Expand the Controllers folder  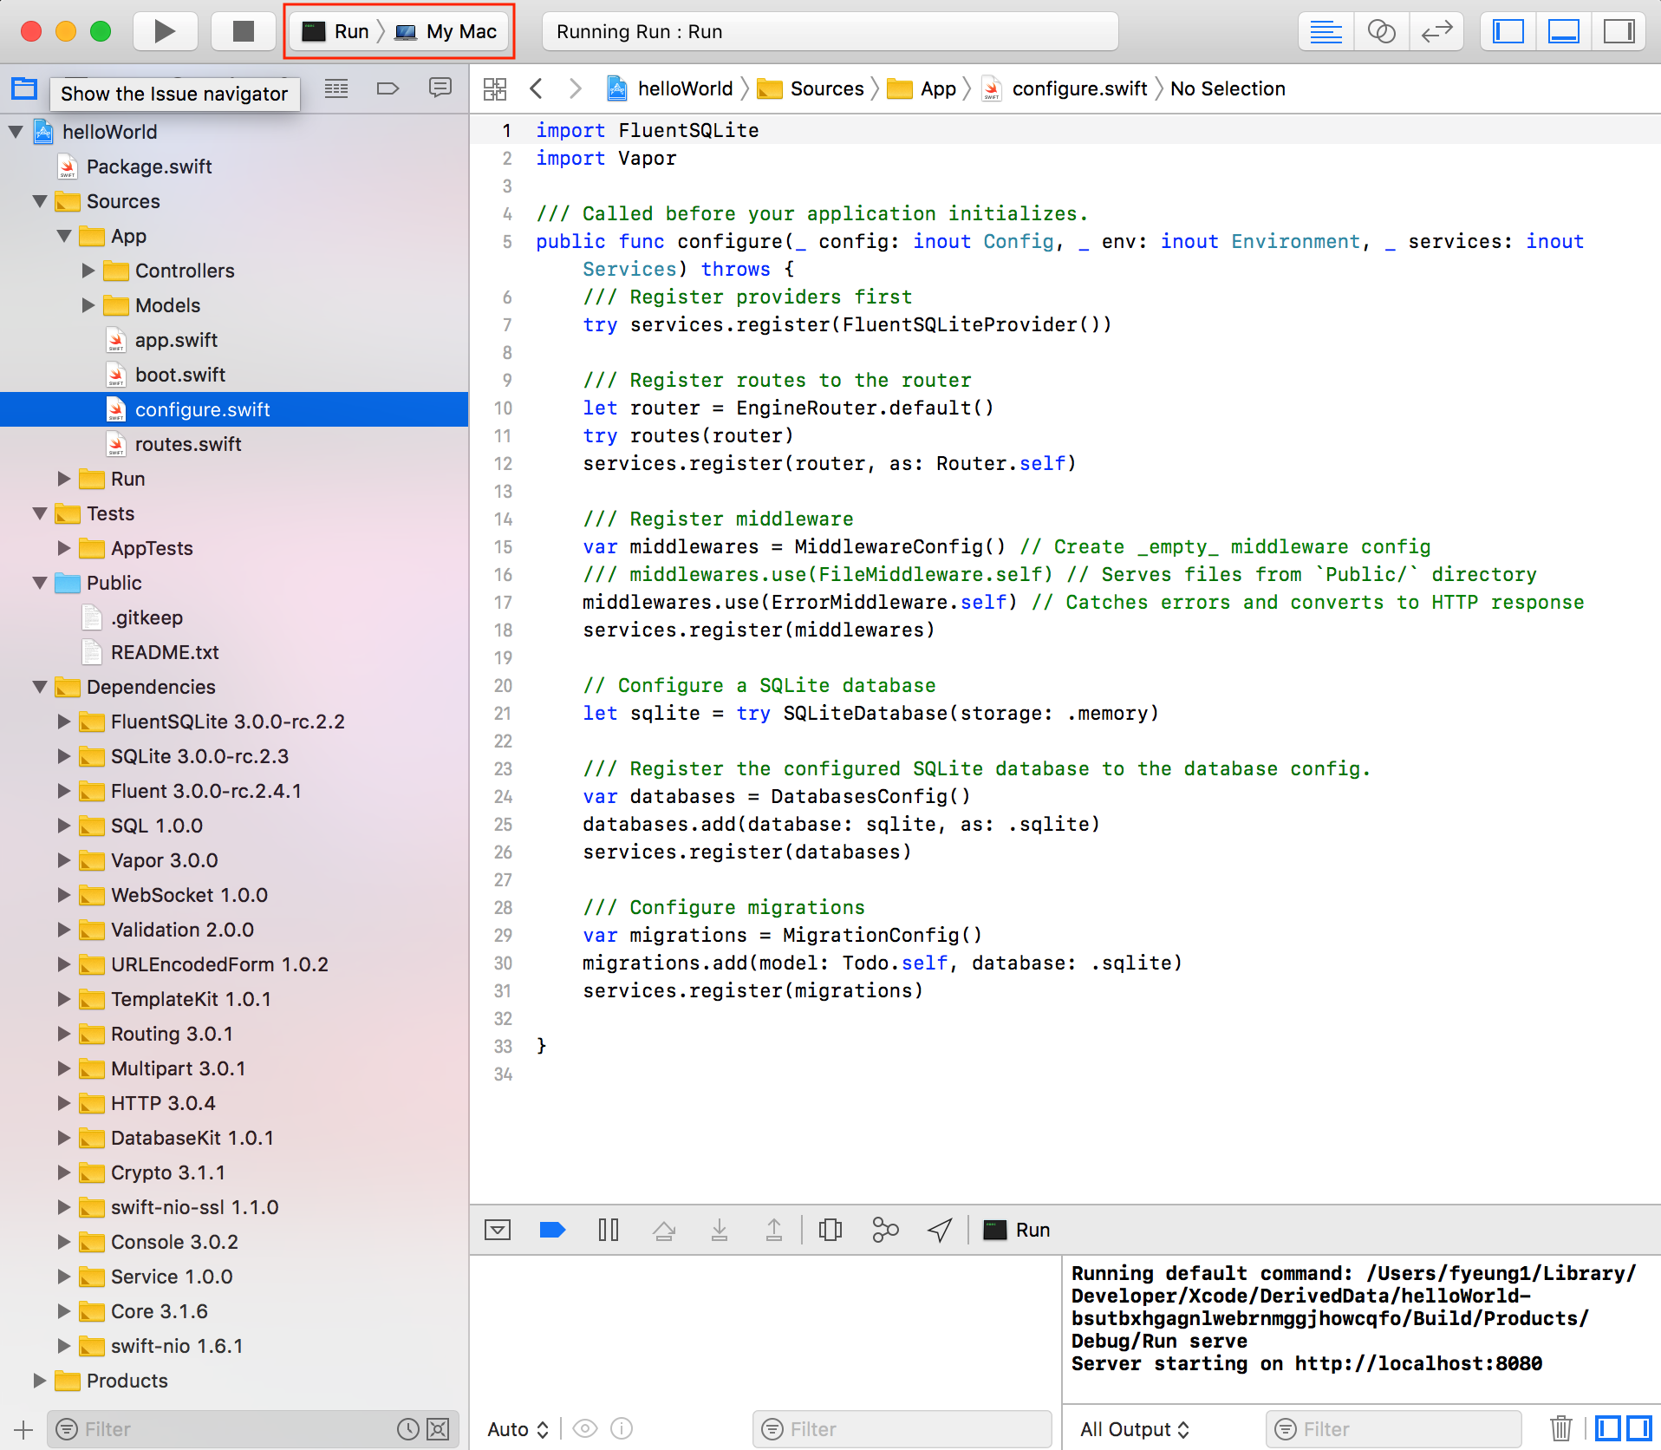(88, 271)
